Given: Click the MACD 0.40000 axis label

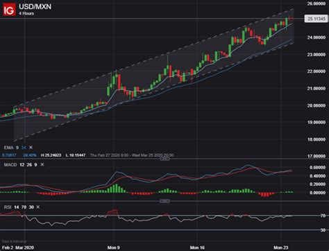Looking at the screenshot, I should pos(317,176).
